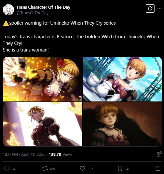Open the three-dot more options menu

(x=159, y=8)
